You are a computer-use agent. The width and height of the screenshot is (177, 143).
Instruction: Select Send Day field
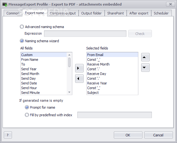(x=44, y=78)
